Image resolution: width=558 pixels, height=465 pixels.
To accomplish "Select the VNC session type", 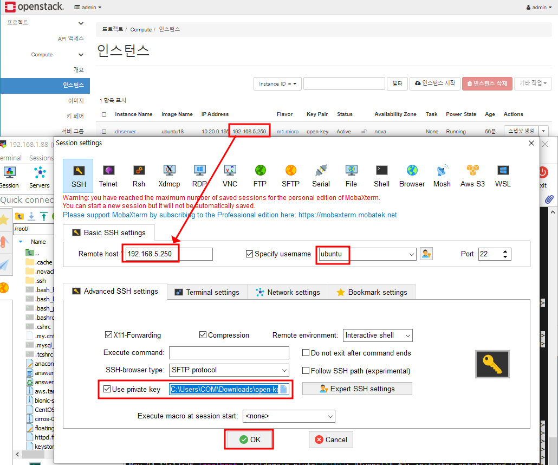I will pyautogui.click(x=230, y=176).
